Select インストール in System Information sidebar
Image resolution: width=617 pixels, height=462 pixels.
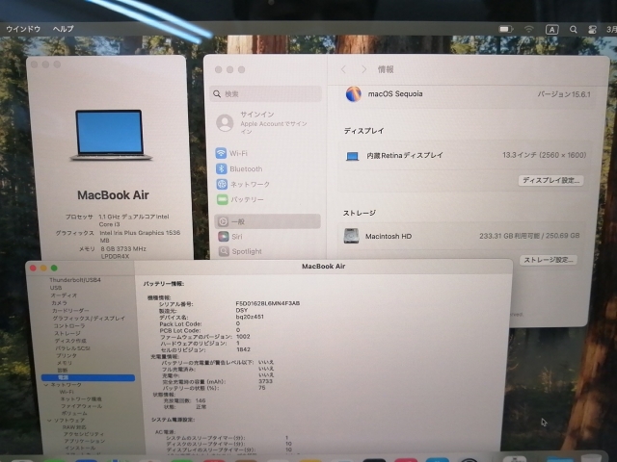tap(79, 448)
